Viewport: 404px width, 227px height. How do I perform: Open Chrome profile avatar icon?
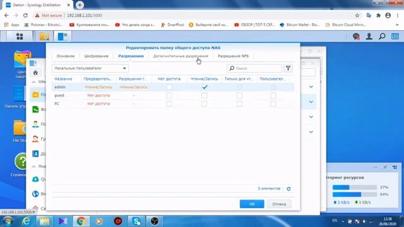[x=388, y=15]
